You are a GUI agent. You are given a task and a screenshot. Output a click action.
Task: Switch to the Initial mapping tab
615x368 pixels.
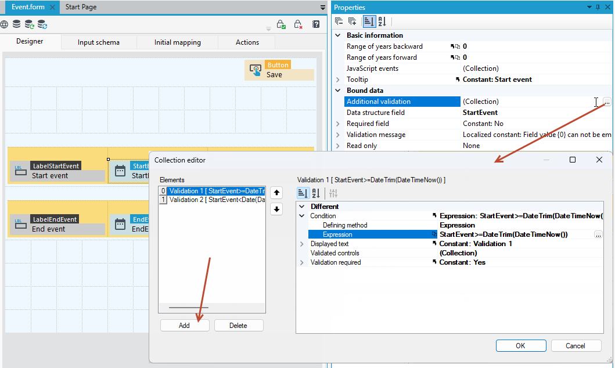coord(177,42)
